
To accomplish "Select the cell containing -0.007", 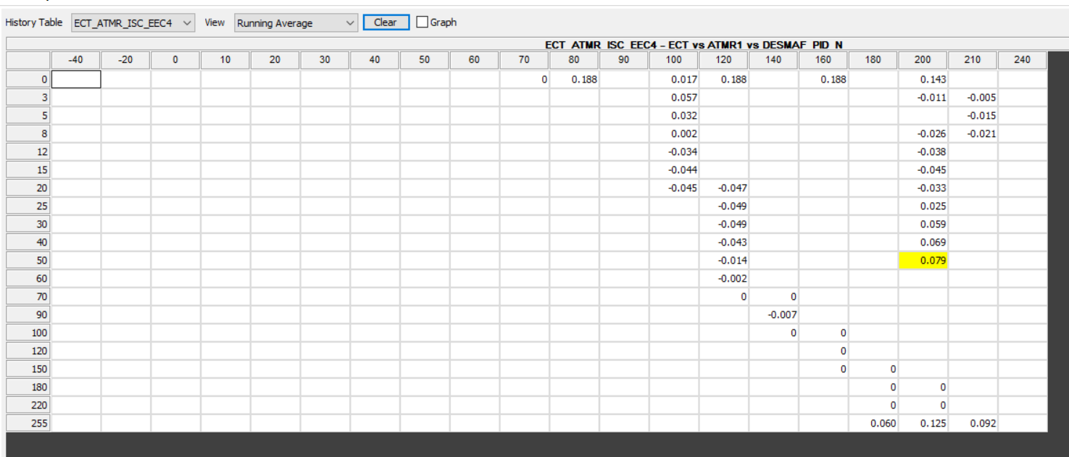I will click(x=773, y=315).
